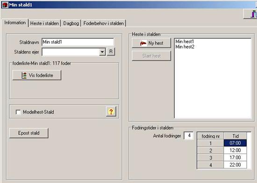
Task: Click the horse icon on Ny hest button
Action: coord(143,43)
